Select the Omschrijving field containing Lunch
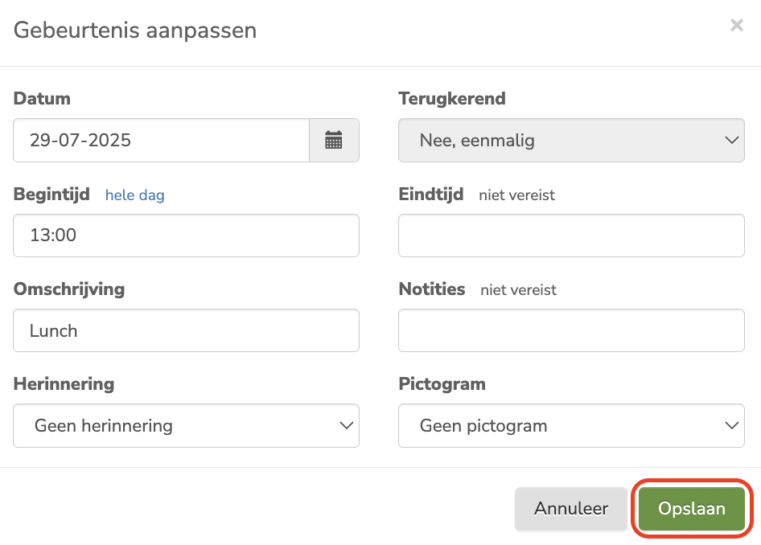The height and width of the screenshot is (545, 761). [185, 330]
